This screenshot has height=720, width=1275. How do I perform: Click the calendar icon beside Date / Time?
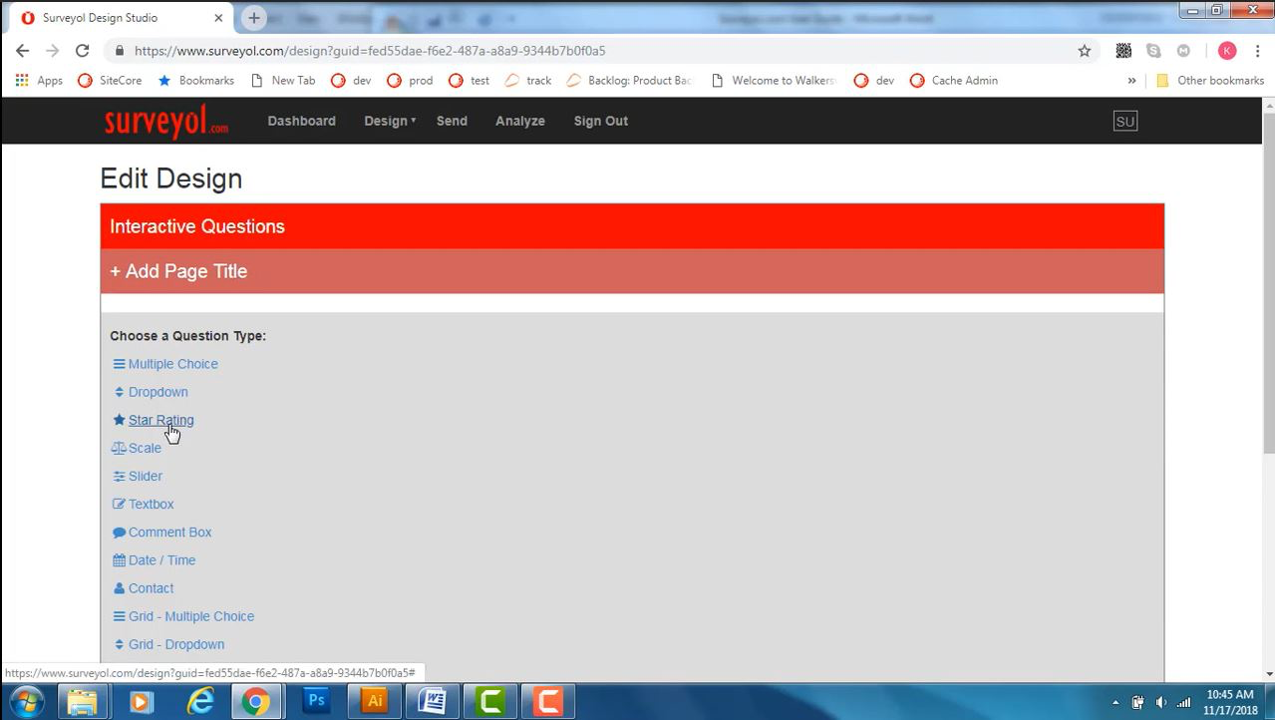point(119,560)
